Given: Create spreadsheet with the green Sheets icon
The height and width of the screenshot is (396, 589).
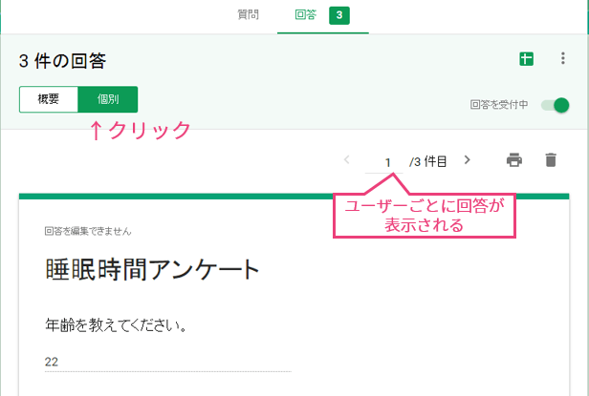Looking at the screenshot, I should click(x=525, y=60).
